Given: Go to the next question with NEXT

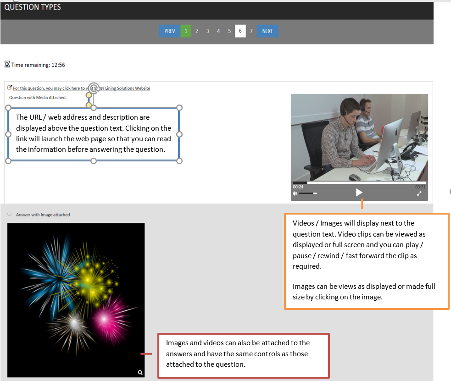Looking at the screenshot, I should pos(267,31).
